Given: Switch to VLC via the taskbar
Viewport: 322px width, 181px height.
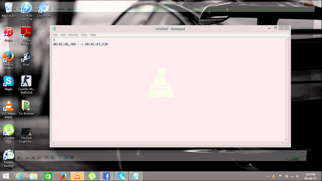Looking at the screenshot, I should click(77, 176).
